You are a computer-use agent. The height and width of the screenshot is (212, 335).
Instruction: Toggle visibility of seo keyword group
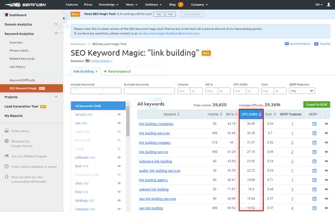pyautogui.click(x=119, y=123)
